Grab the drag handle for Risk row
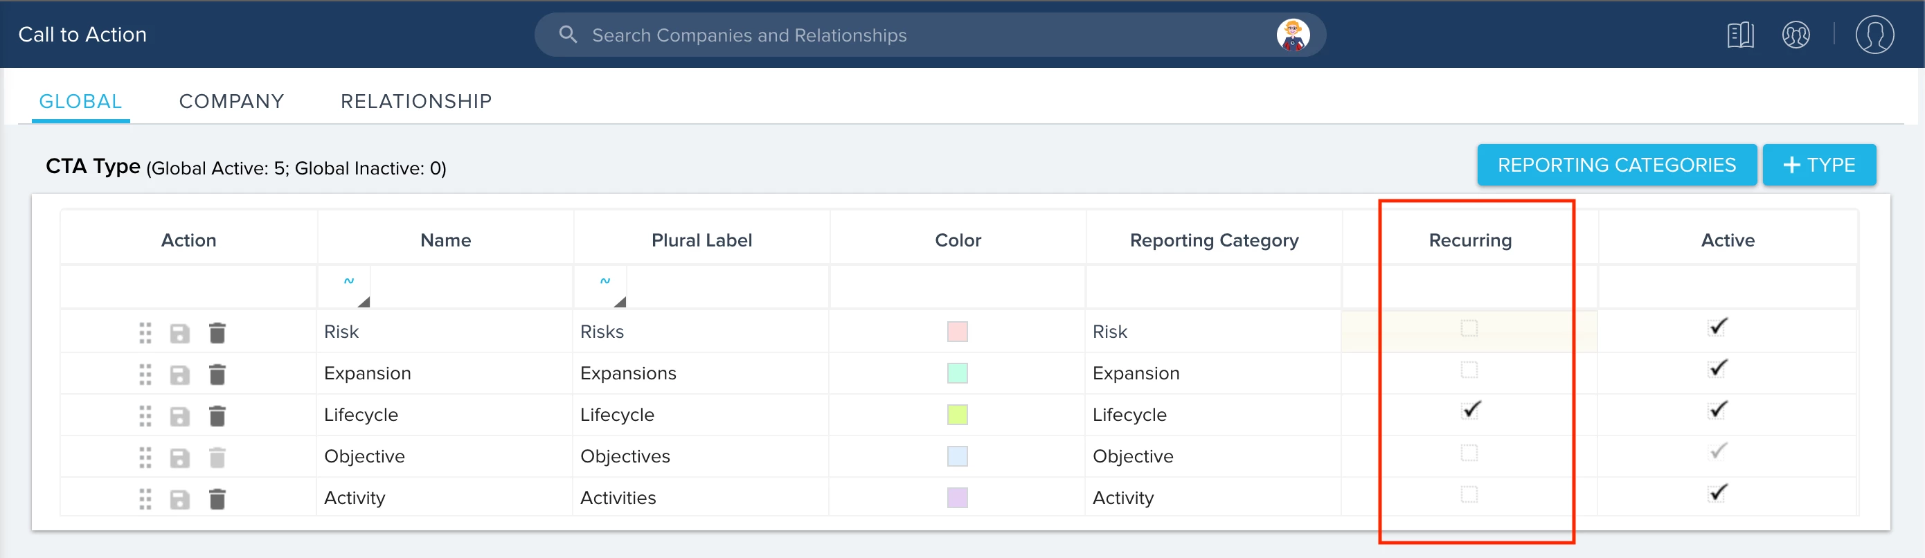Image resolution: width=1925 pixels, height=558 pixels. pos(145,332)
